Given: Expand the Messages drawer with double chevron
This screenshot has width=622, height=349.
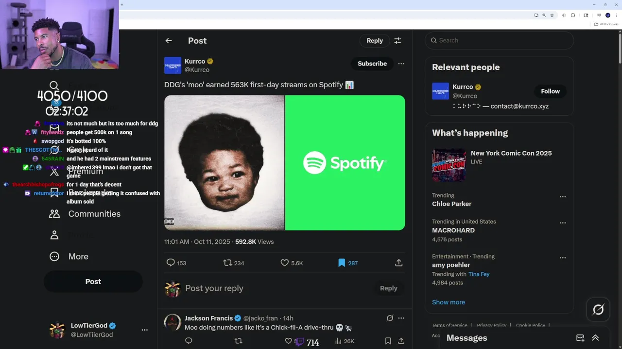Looking at the screenshot, I should (x=595, y=338).
